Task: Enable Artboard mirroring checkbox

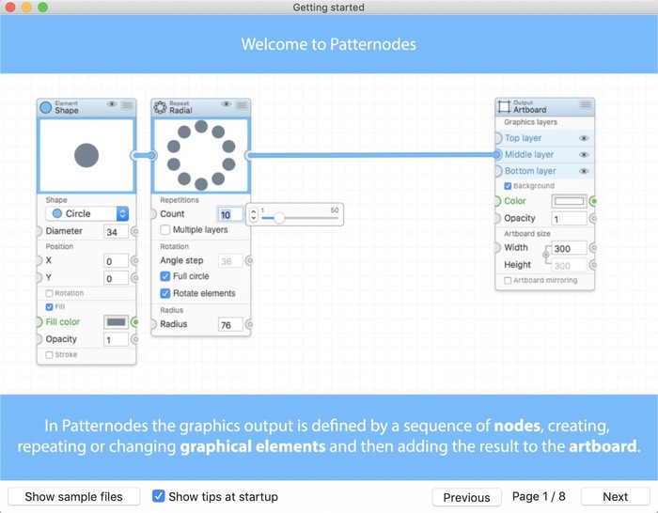Action: [508, 281]
